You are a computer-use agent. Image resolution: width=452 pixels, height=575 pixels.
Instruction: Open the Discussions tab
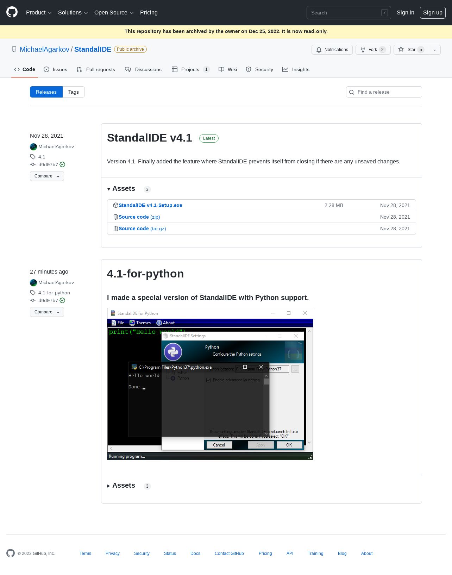click(x=143, y=69)
